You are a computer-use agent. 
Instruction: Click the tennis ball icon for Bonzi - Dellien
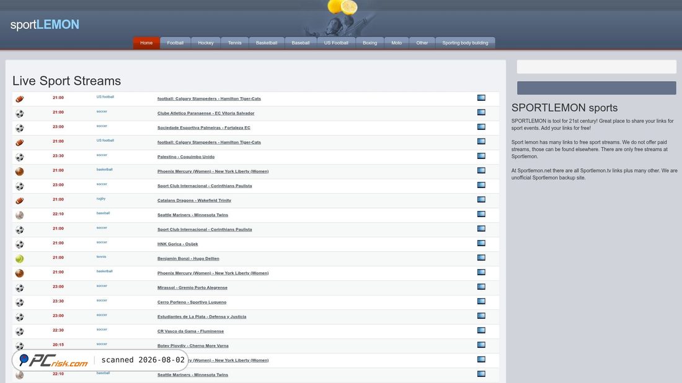tap(20, 259)
